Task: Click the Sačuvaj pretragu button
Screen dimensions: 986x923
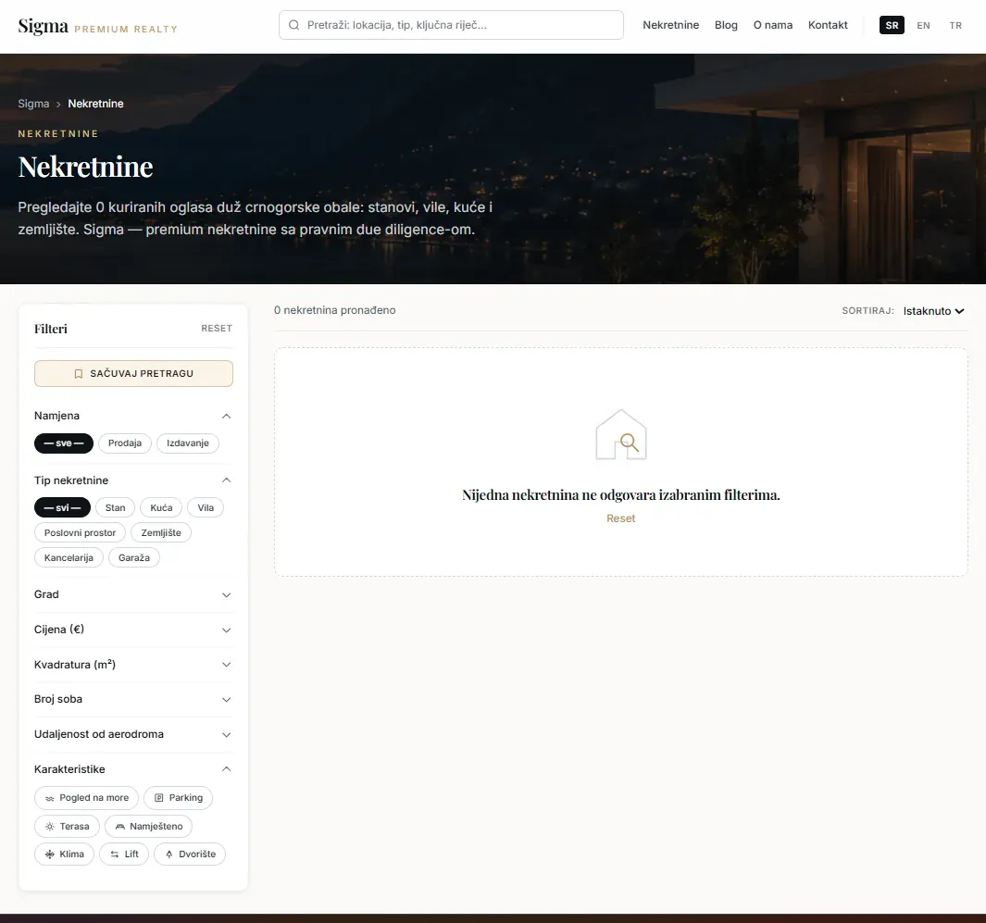Action: [133, 373]
